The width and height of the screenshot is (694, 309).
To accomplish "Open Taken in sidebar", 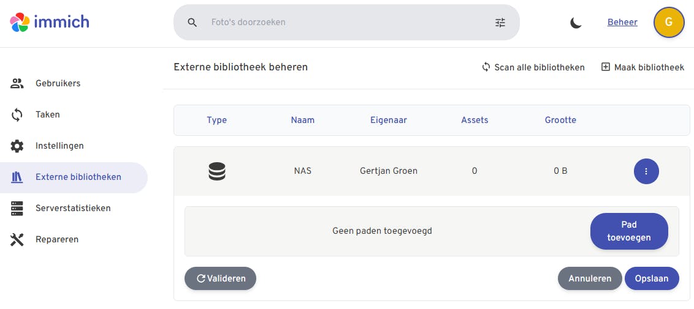I will [48, 114].
